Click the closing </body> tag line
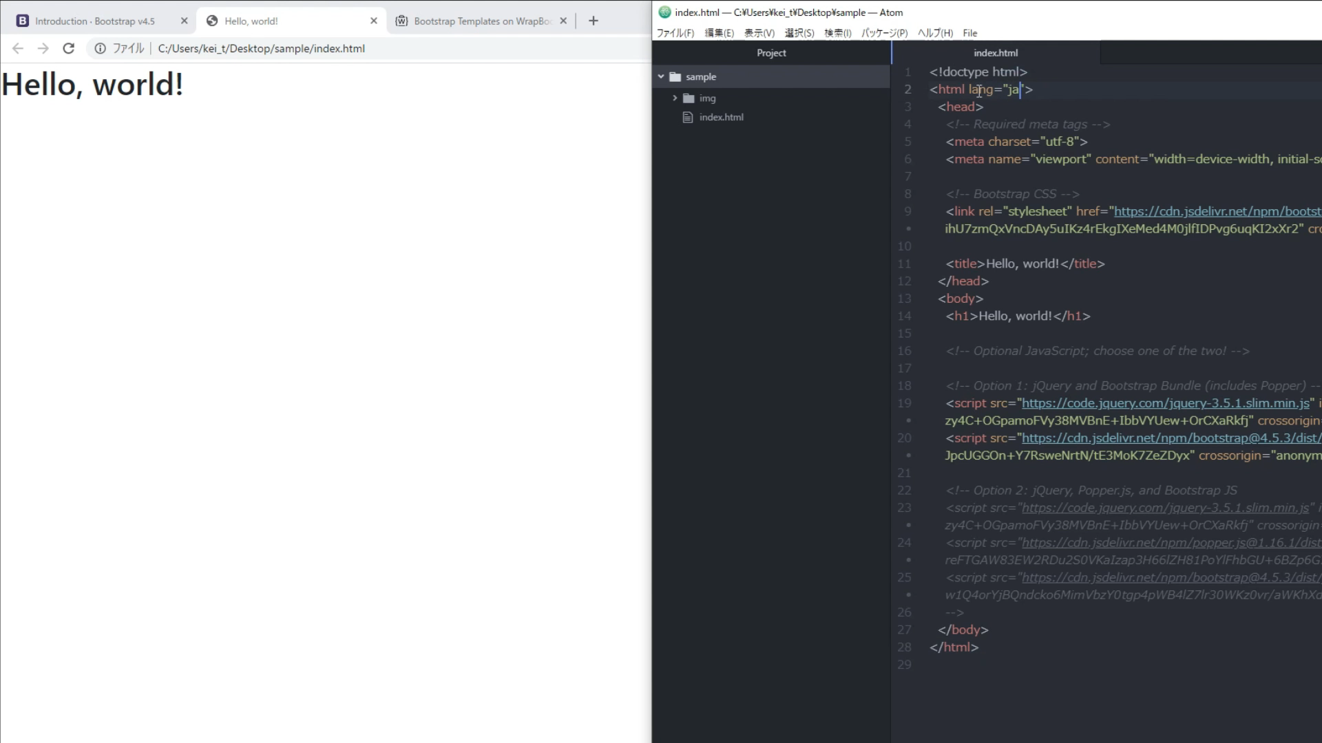Viewport: 1322px width, 743px height. [x=963, y=629]
